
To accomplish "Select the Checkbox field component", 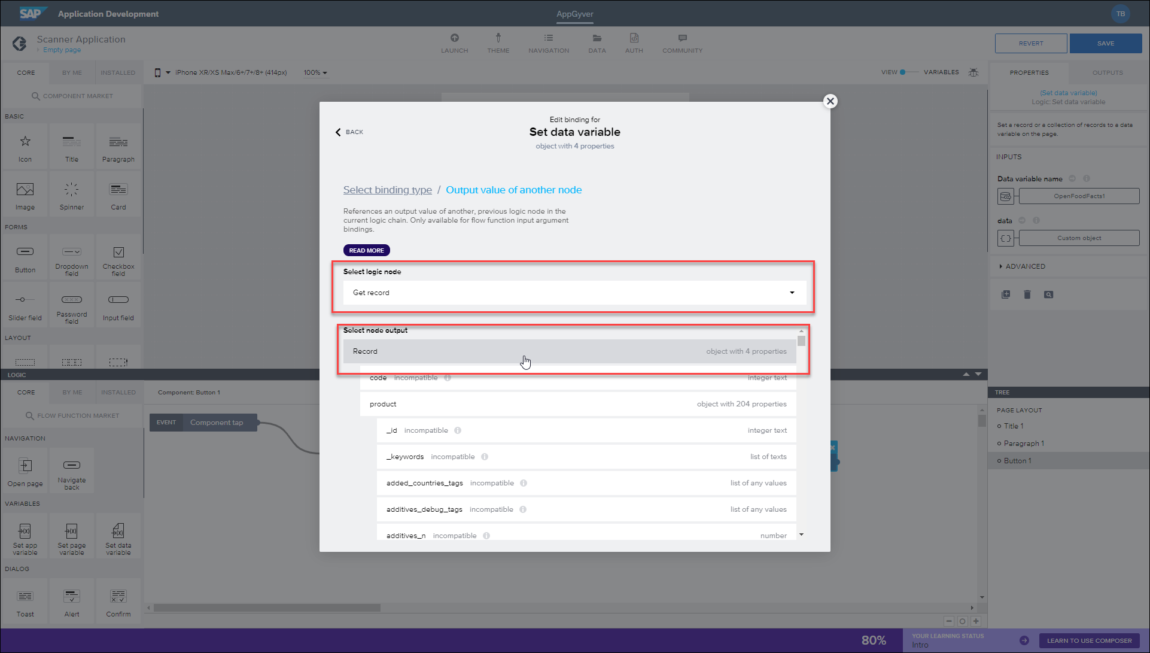I will coord(118,258).
